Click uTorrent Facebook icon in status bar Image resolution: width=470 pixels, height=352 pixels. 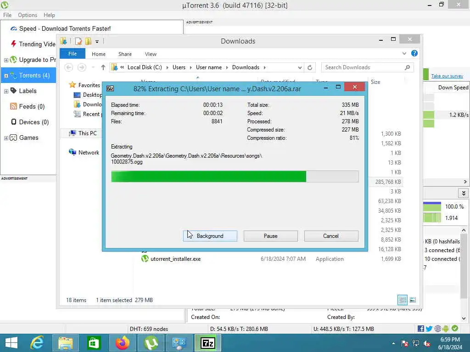point(421,329)
